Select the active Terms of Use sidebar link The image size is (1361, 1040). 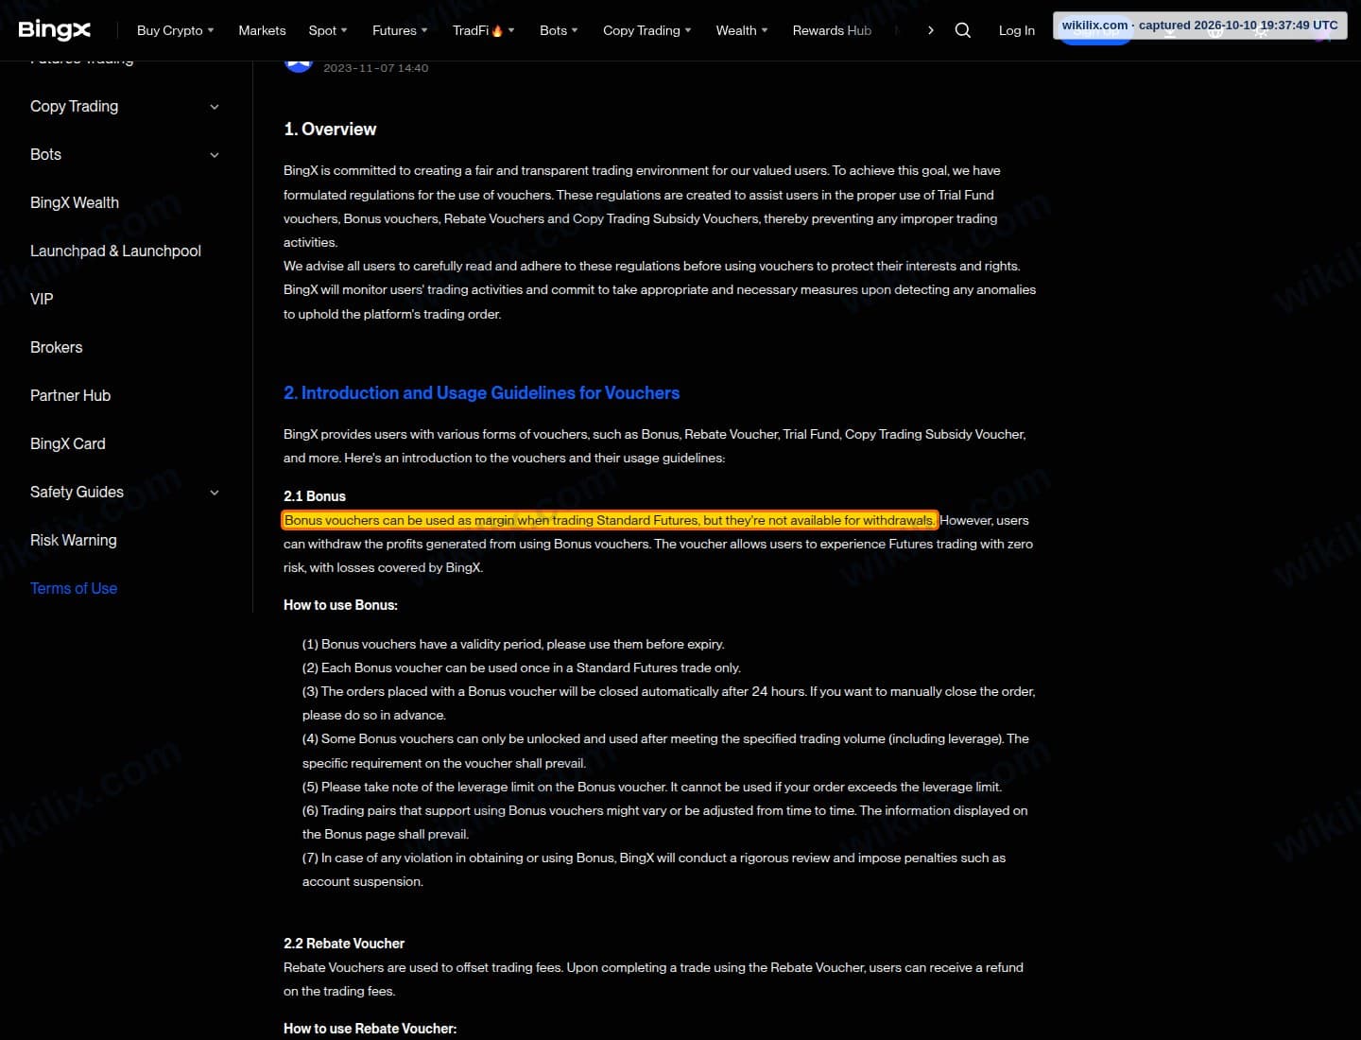click(x=74, y=588)
